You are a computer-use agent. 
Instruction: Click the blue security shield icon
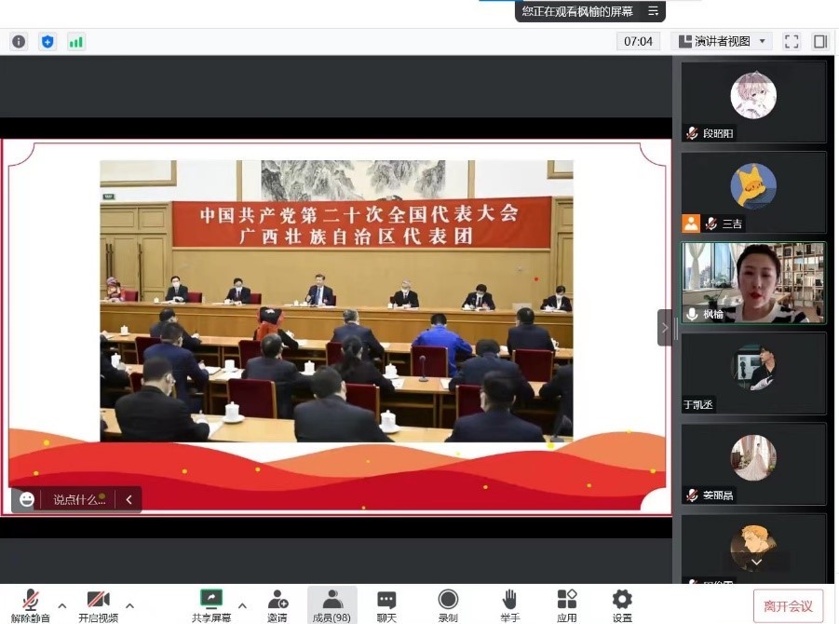[x=47, y=42]
